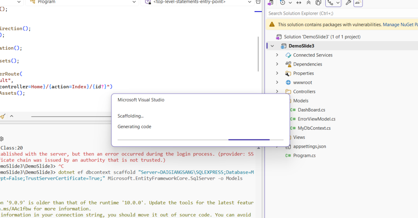Collapse the DemoSlide3 project node
Image resolution: width=418 pixels, height=218 pixels.
pos(272,46)
